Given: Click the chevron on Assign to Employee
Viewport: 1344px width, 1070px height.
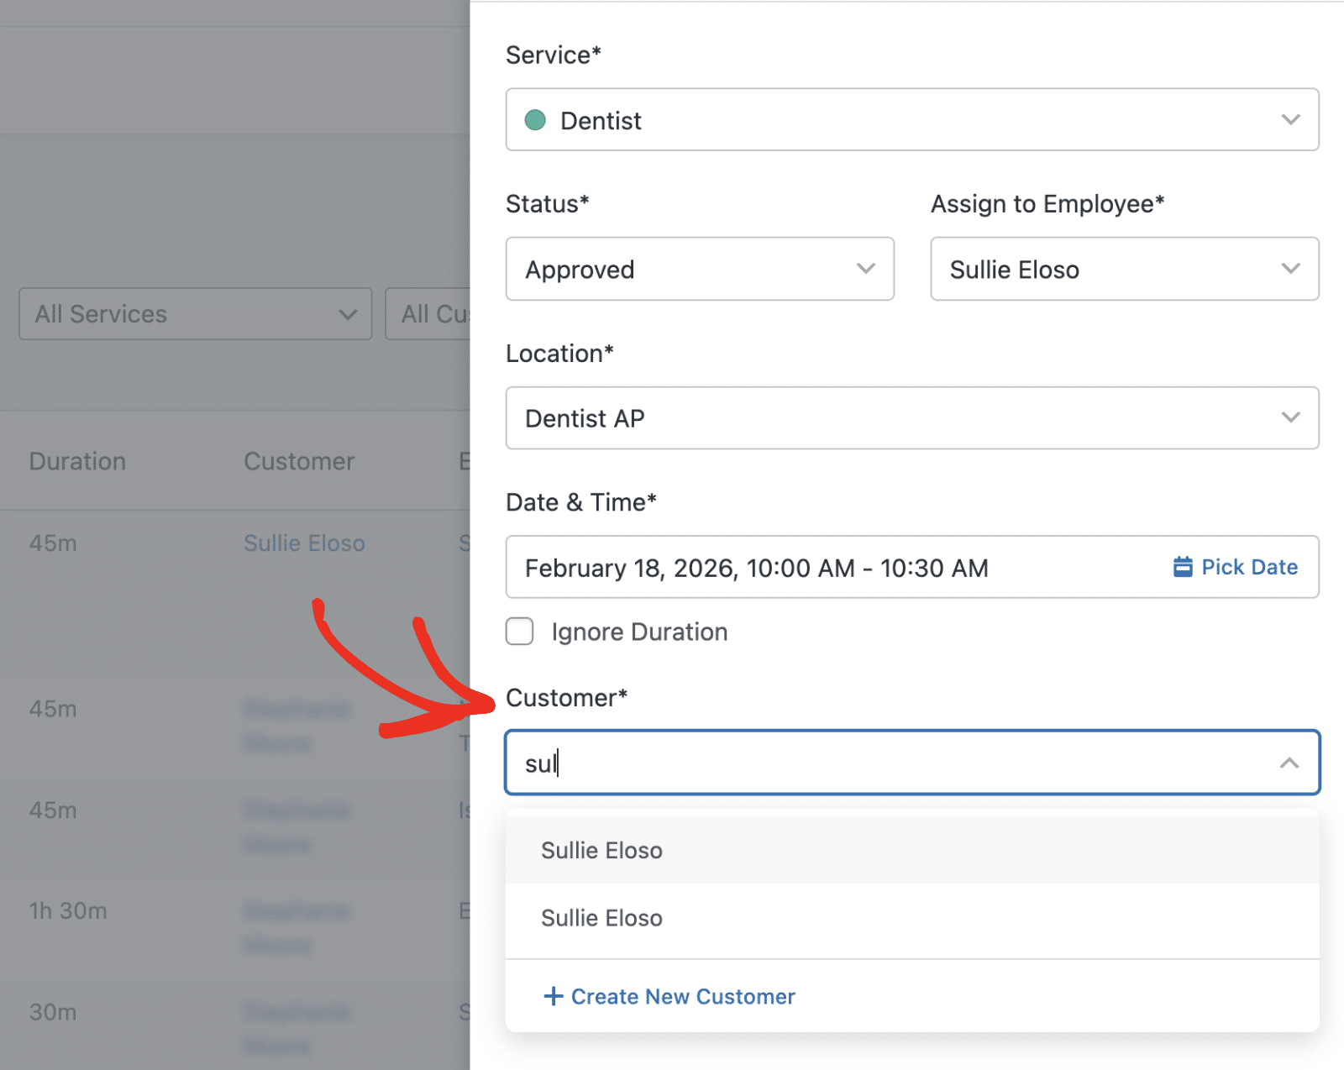Looking at the screenshot, I should coord(1291,269).
